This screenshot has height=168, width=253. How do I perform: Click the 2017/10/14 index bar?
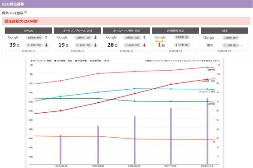[207, 131]
